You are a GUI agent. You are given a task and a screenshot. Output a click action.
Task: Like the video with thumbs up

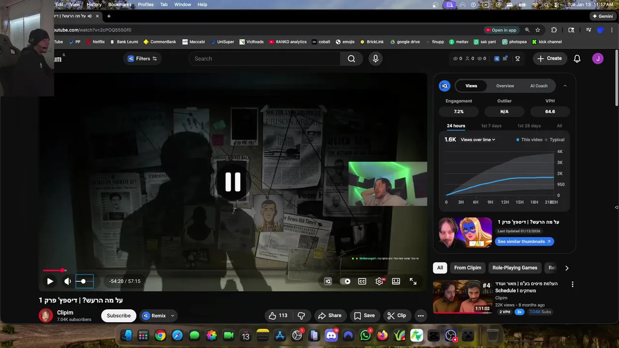pyautogui.click(x=278, y=316)
